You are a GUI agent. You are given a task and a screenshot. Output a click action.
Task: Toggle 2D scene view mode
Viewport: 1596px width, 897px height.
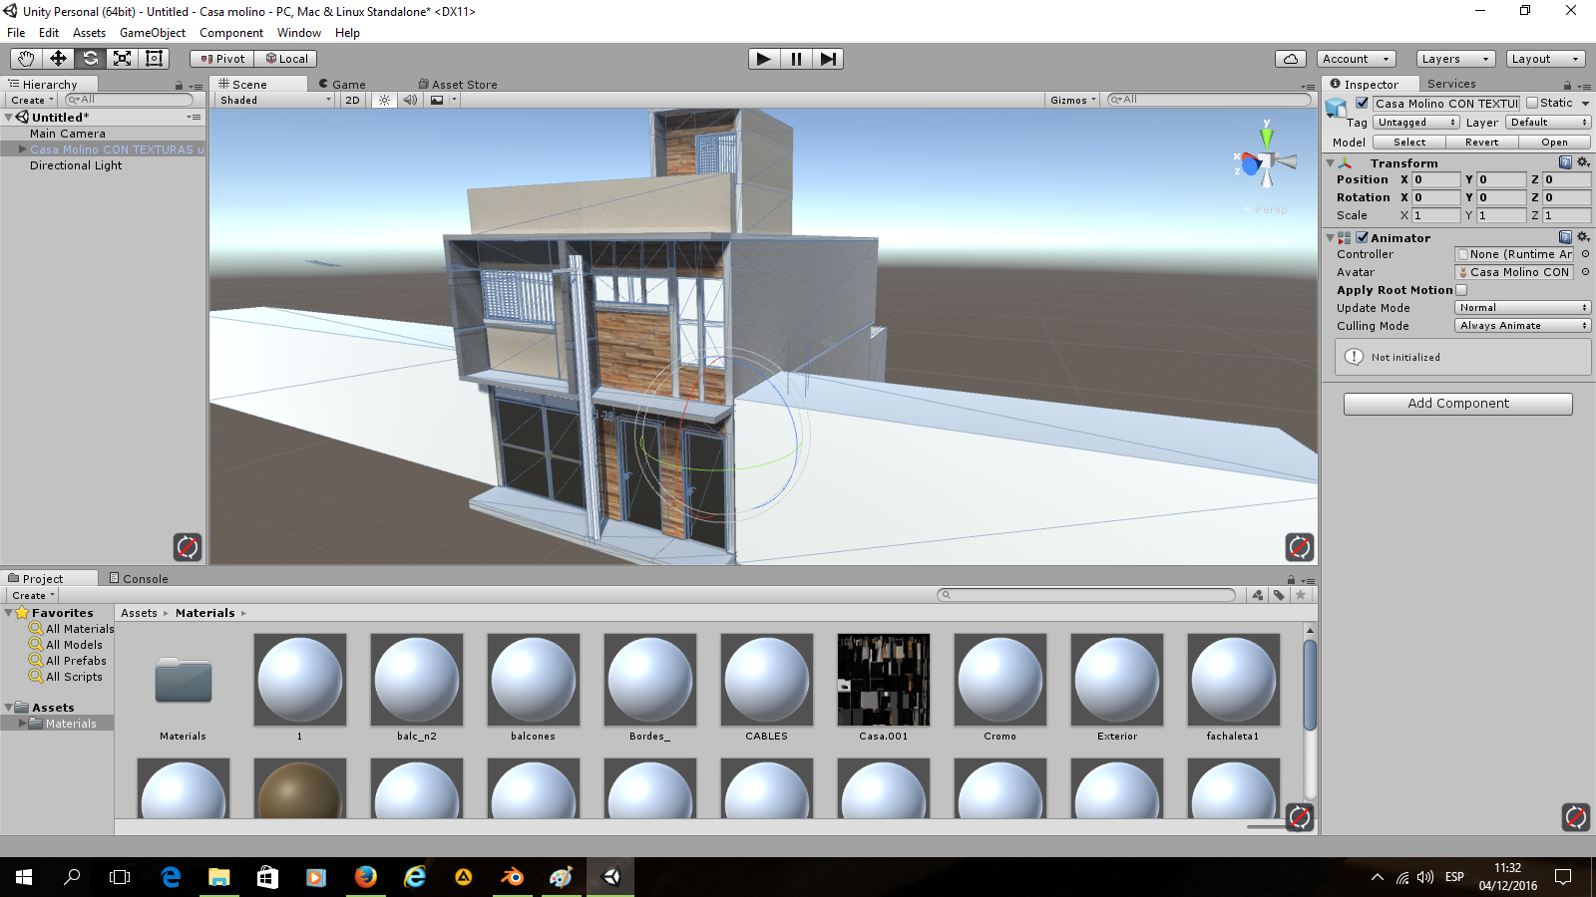[x=352, y=100]
